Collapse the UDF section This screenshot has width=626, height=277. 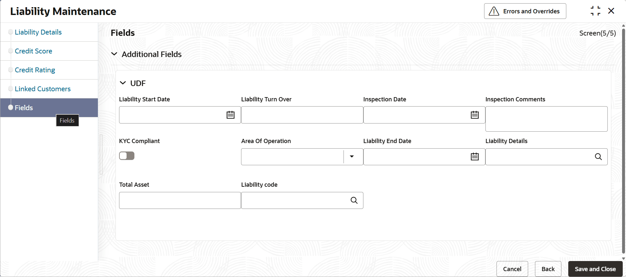click(123, 83)
